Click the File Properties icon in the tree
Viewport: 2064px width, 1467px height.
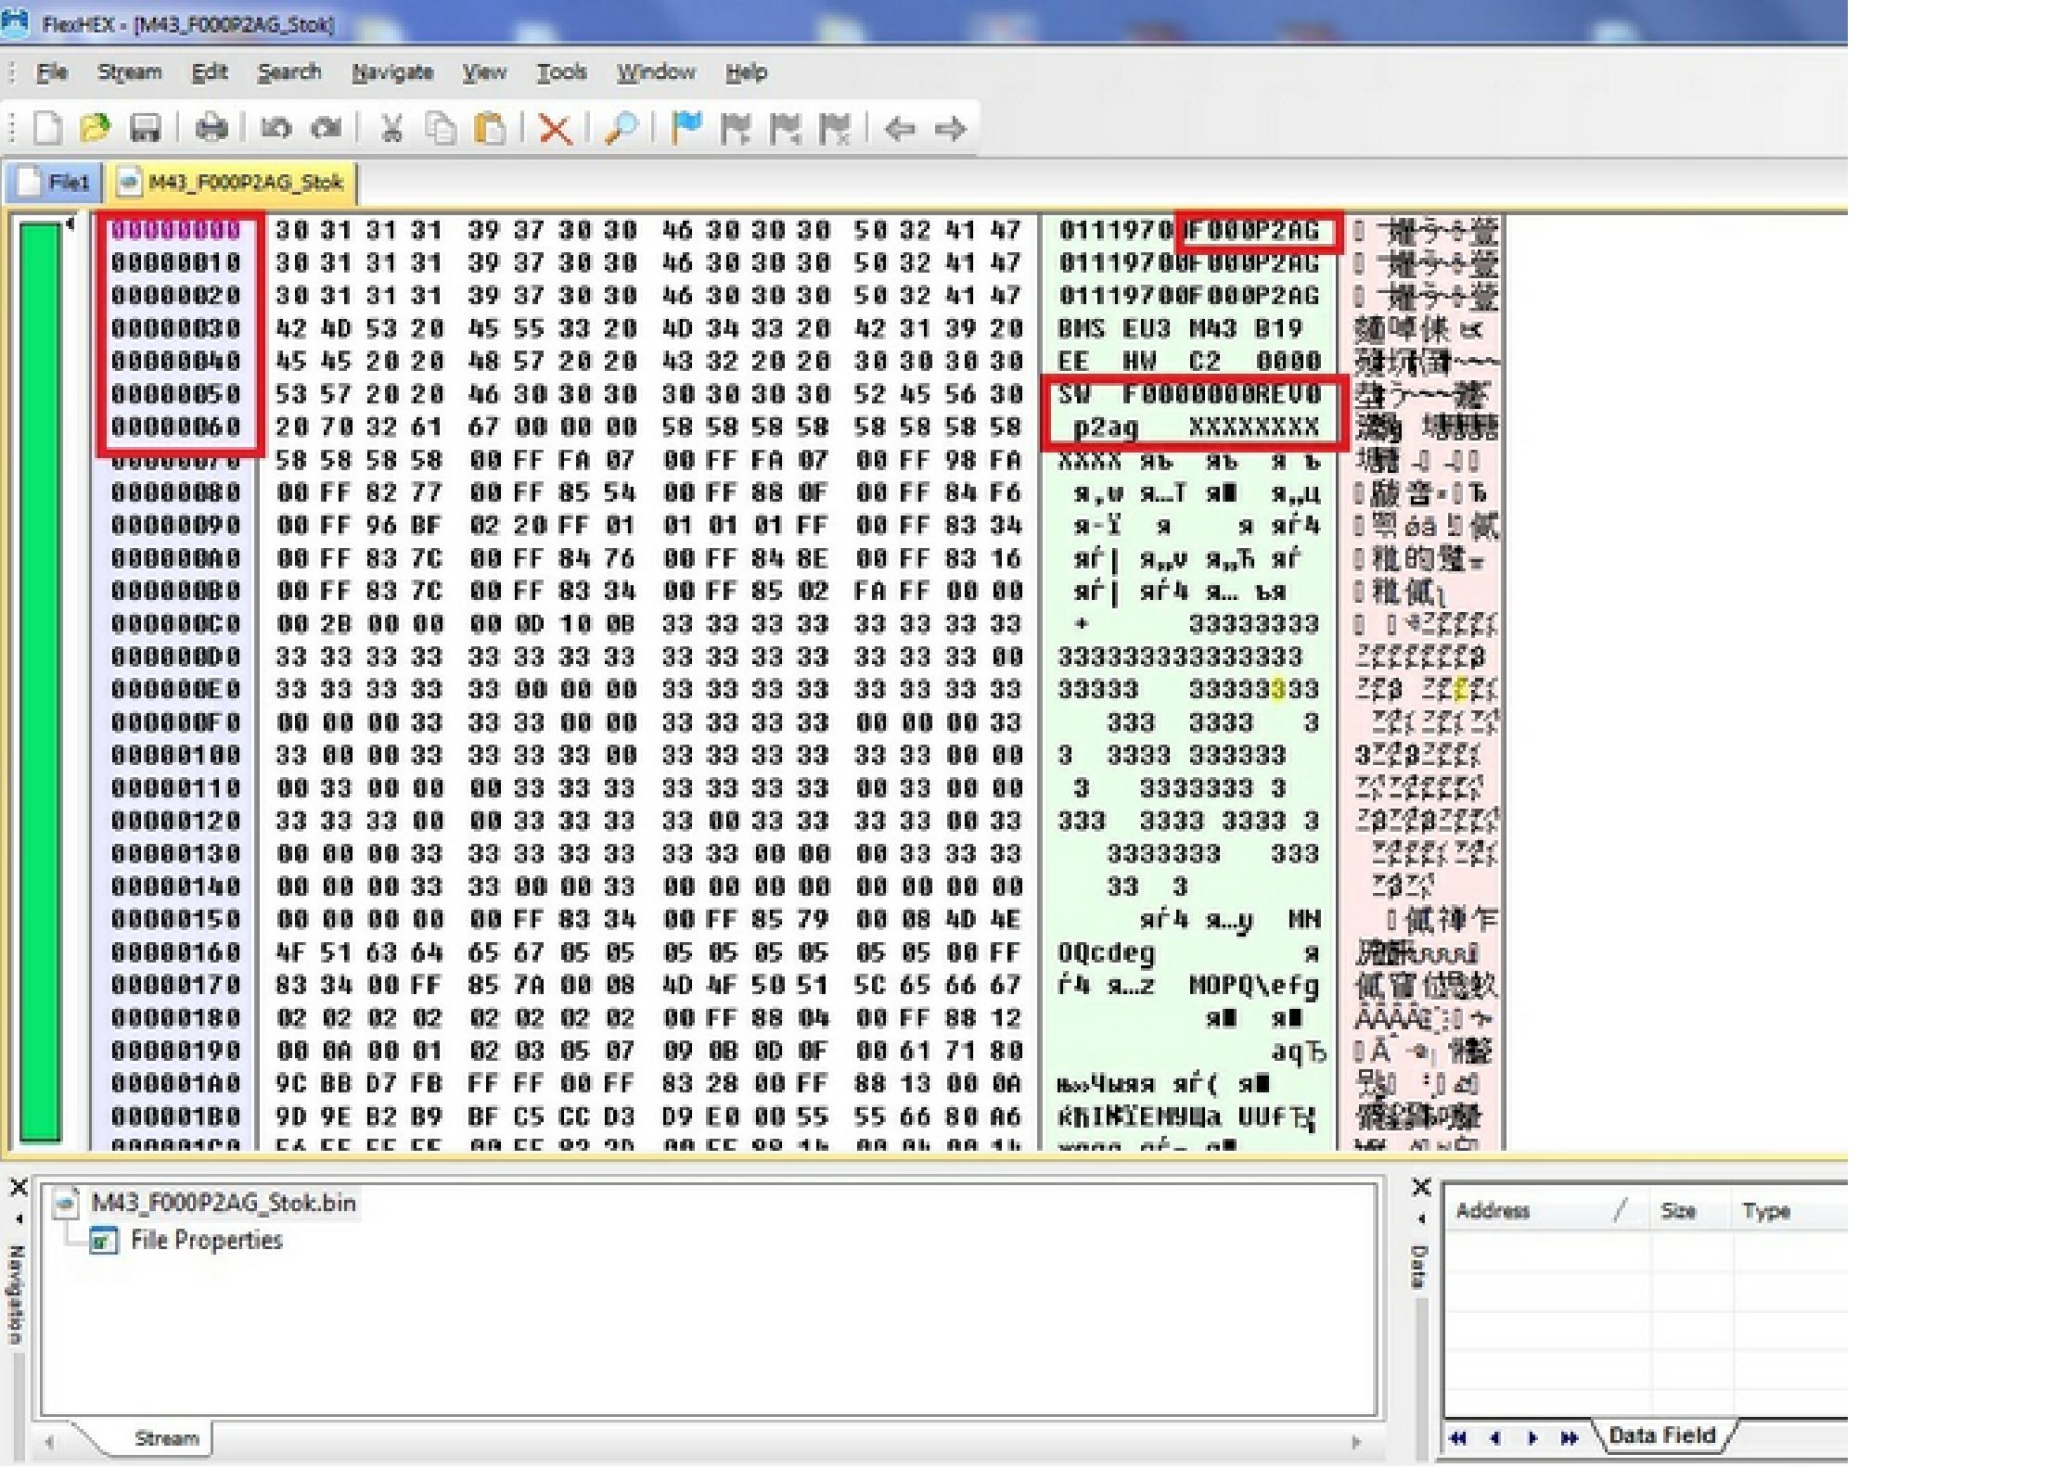pos(104,1241)
